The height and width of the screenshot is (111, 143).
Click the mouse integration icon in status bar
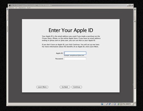click(118, 104)
